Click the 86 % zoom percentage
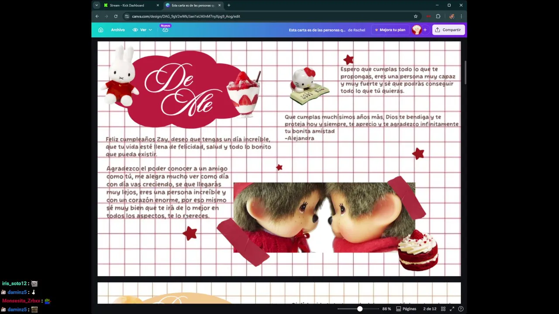Viewport: 559px width, 314px height. [x=386, y=309]
